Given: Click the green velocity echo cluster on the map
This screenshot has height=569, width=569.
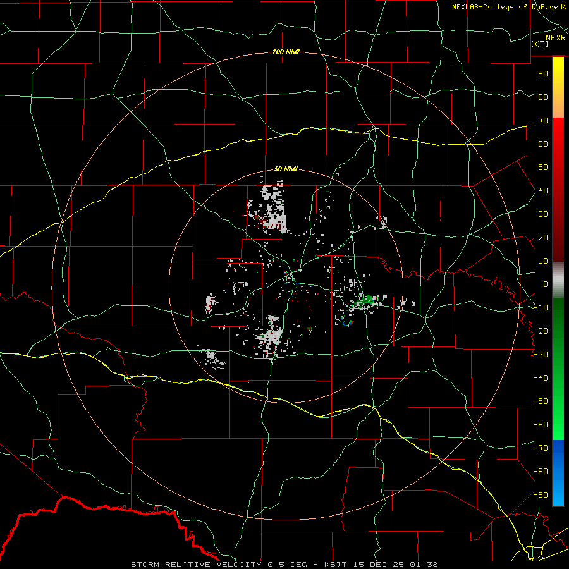Looking at the screenshot, I should (369, 301).
